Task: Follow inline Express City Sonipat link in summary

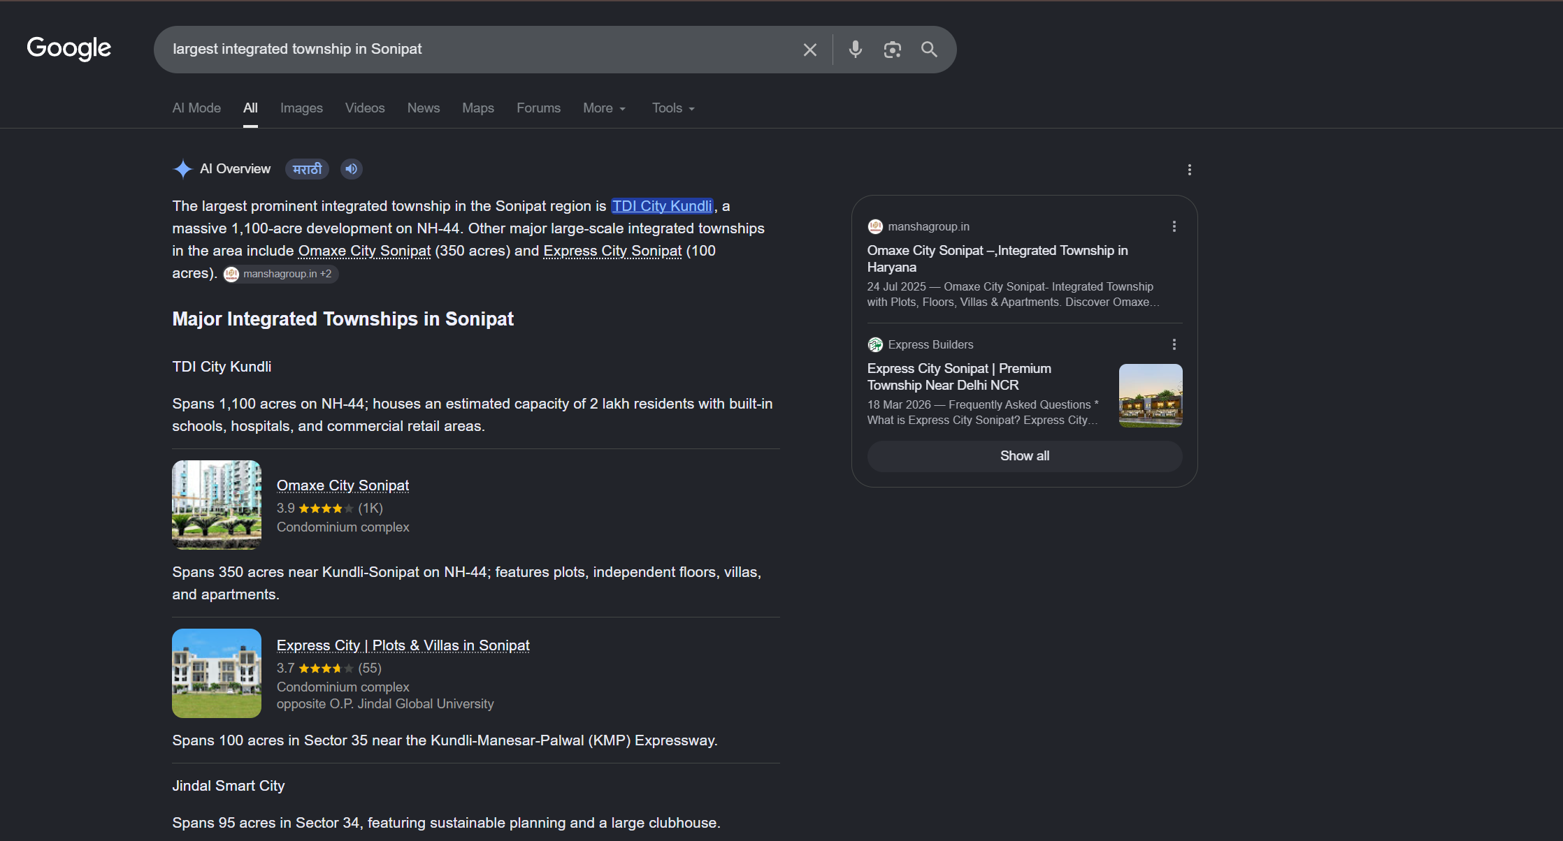Action: pyautogui.click(x=612, y=251)
